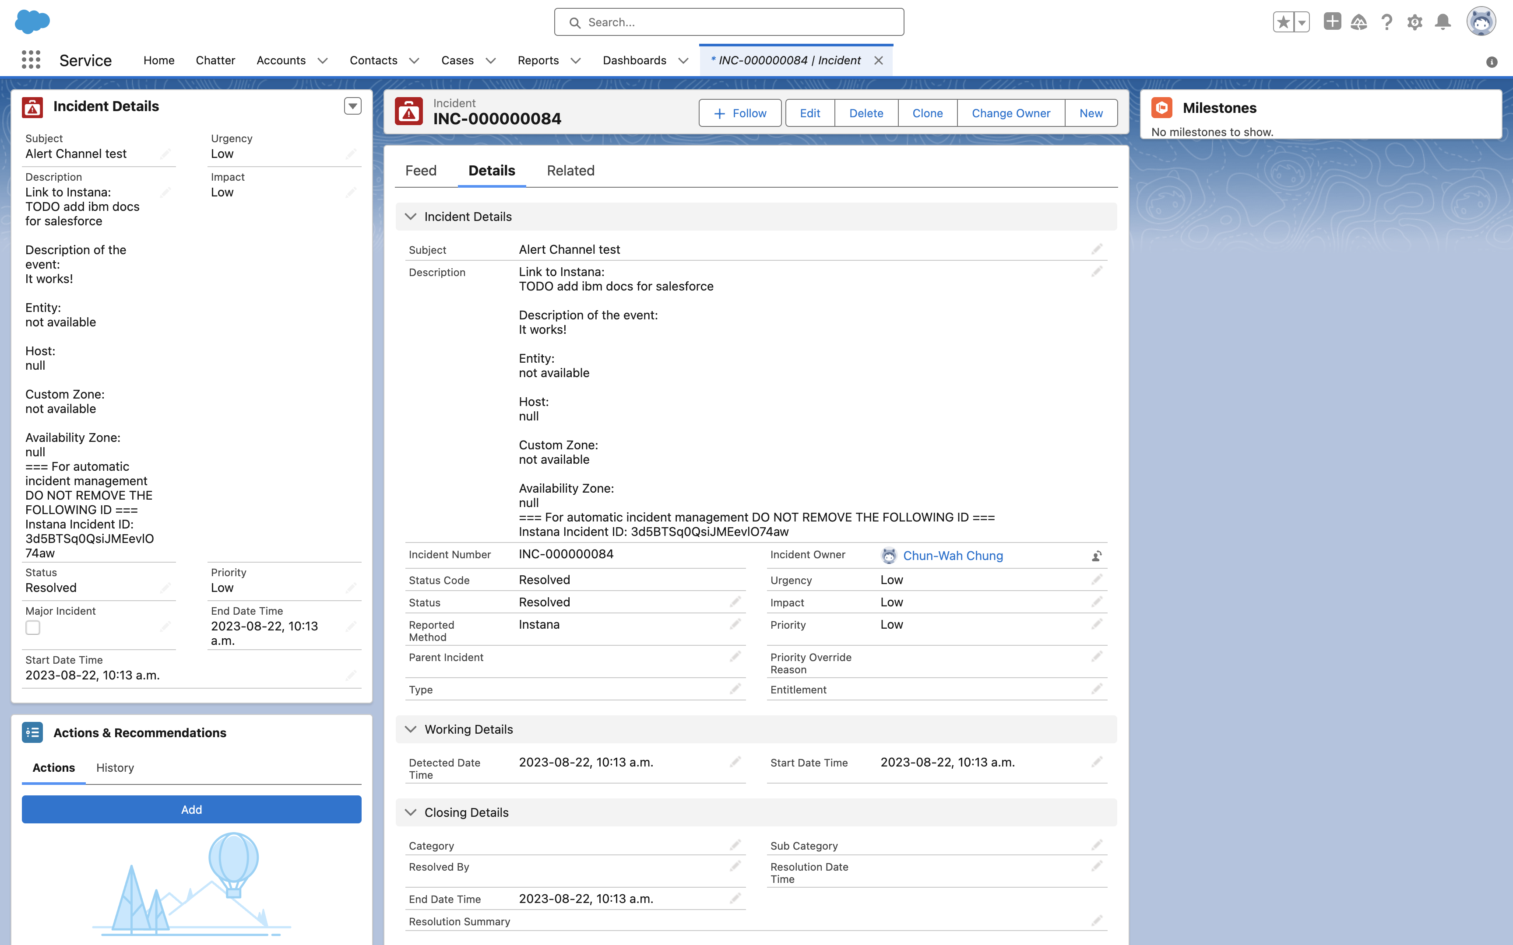Viewport: 1513px width, 945px height.
Task: Toggle the Major Incident checkbox
Action: pyautogui.click(x=32, y=627)
